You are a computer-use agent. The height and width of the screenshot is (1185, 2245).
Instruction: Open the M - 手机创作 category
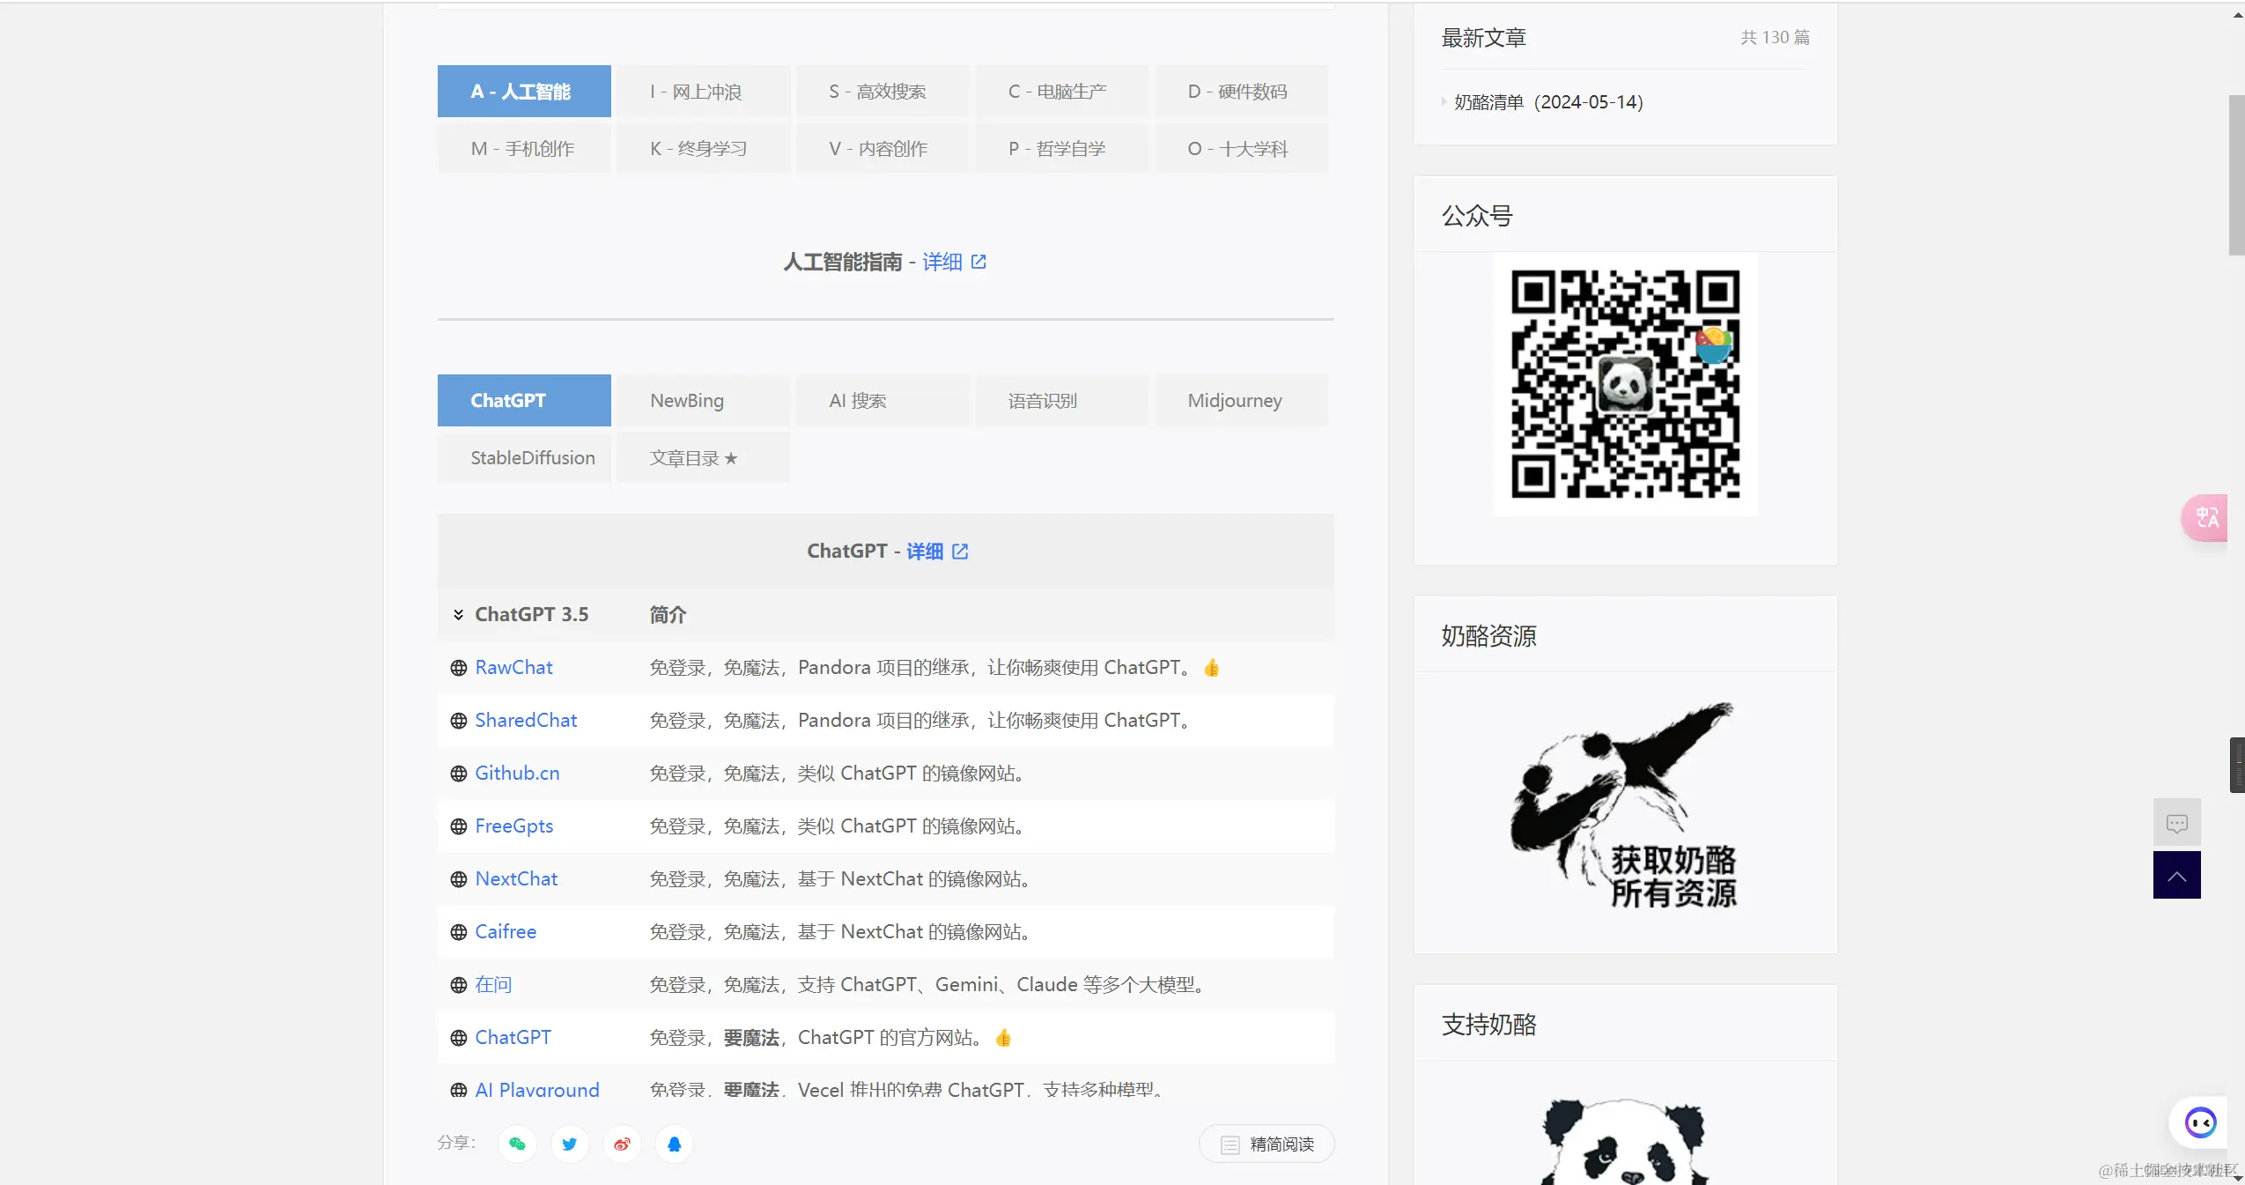point(522,148)
